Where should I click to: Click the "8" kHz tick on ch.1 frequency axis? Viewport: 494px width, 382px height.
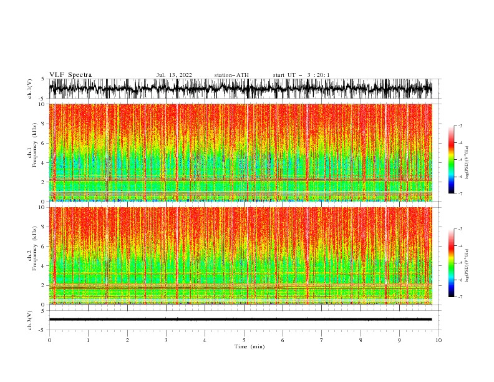[44, 124]
